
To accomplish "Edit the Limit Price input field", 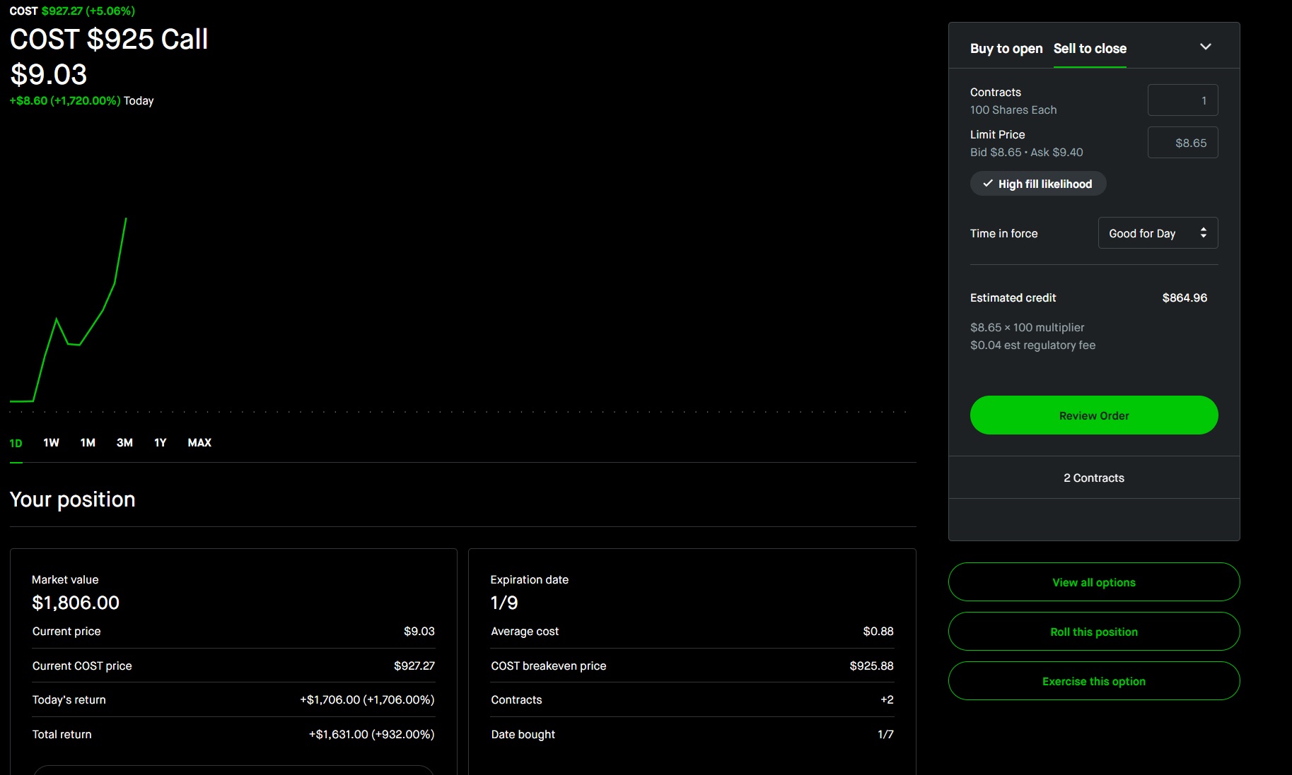I will 1182,143.
